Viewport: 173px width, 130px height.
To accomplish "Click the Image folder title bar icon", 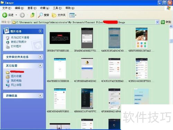I will pos(2,2).
